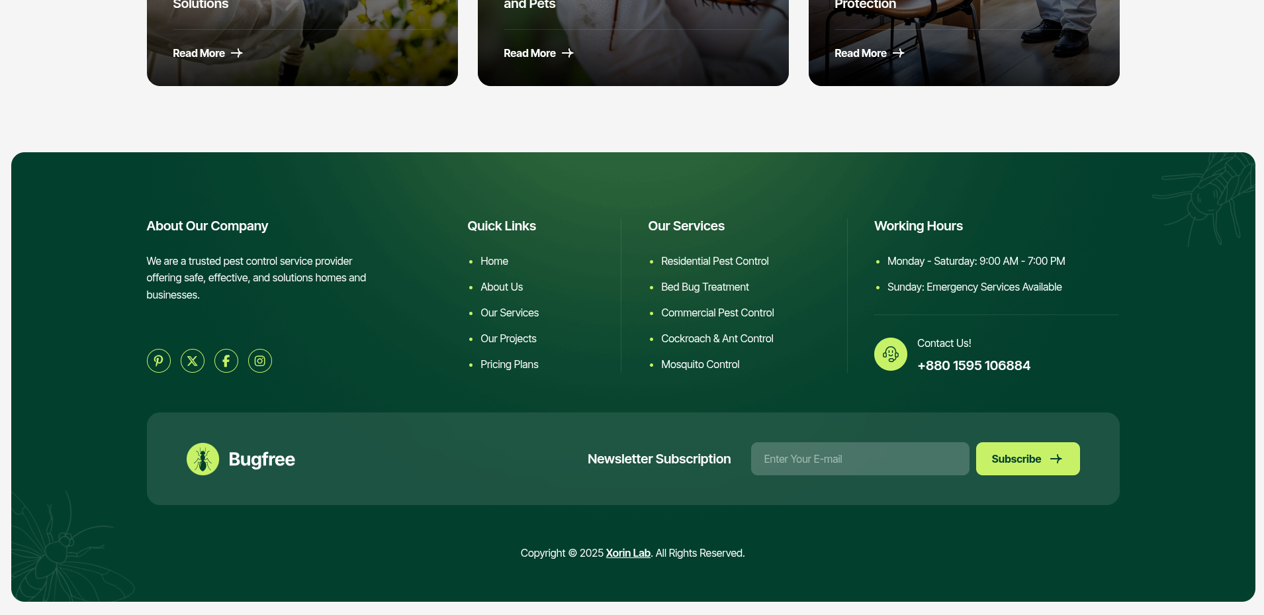Click the Contact Us! label
1264x615 pixels.
pyautogui.click(x=944, y=343)
